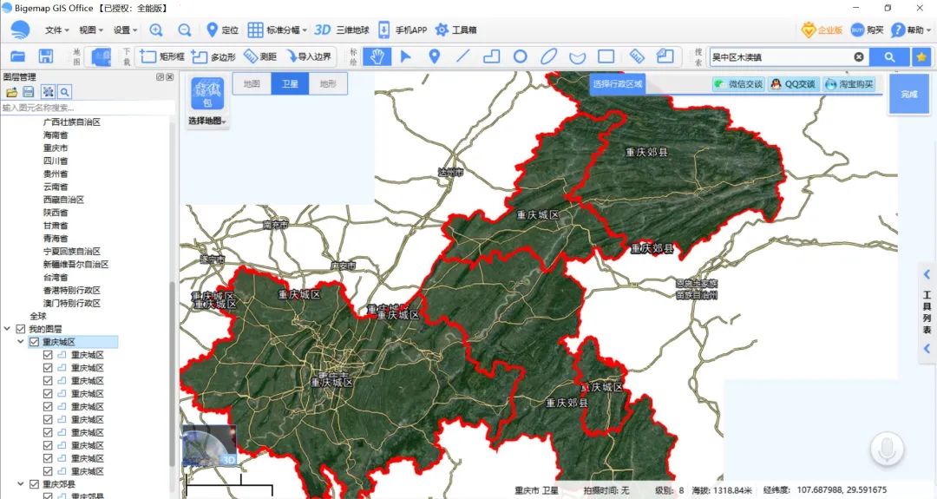This screenshot has width=937, height=499.
Task: Click the layer panel open folder icon
Action: tap(11, 92)
